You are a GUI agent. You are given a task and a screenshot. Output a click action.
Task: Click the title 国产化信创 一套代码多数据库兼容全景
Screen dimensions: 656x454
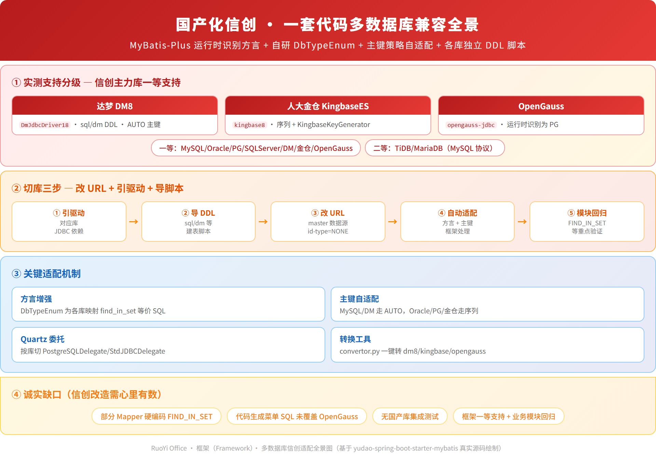coord(328,25)
